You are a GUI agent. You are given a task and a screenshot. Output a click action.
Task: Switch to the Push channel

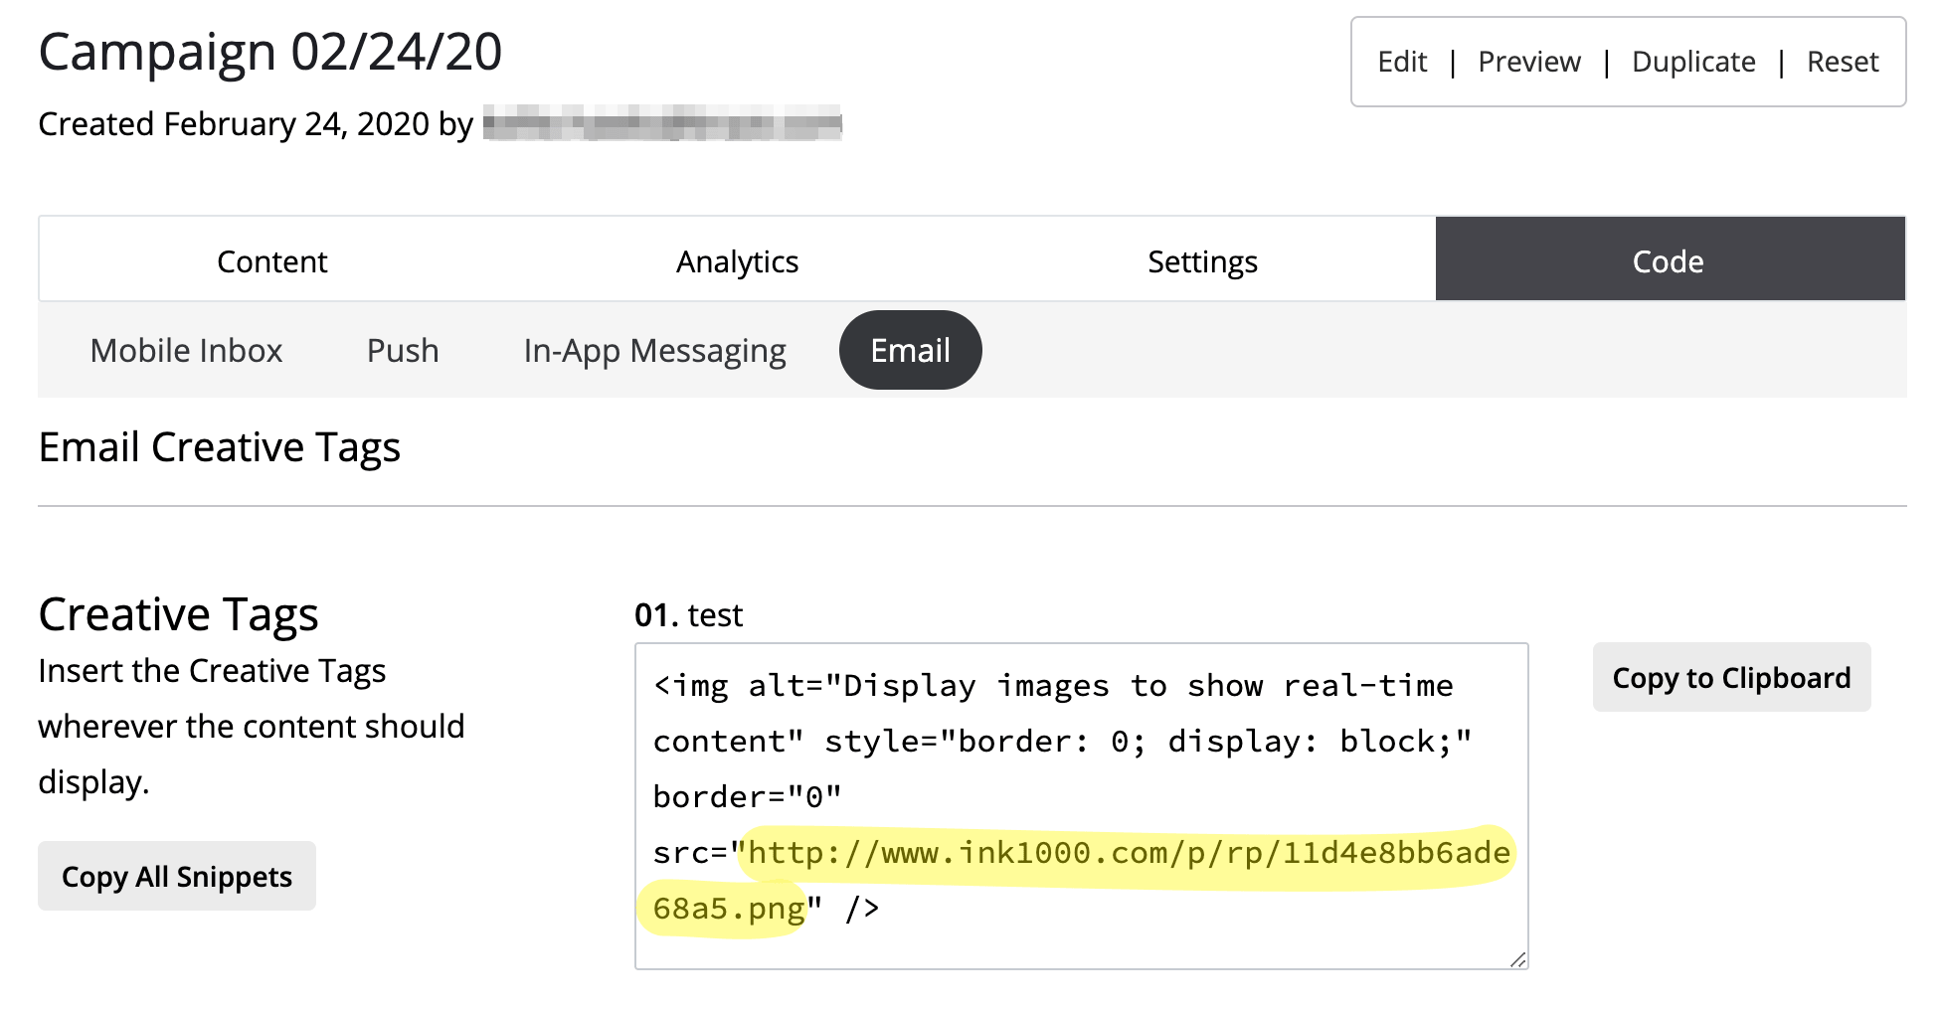tap(403, 351)
